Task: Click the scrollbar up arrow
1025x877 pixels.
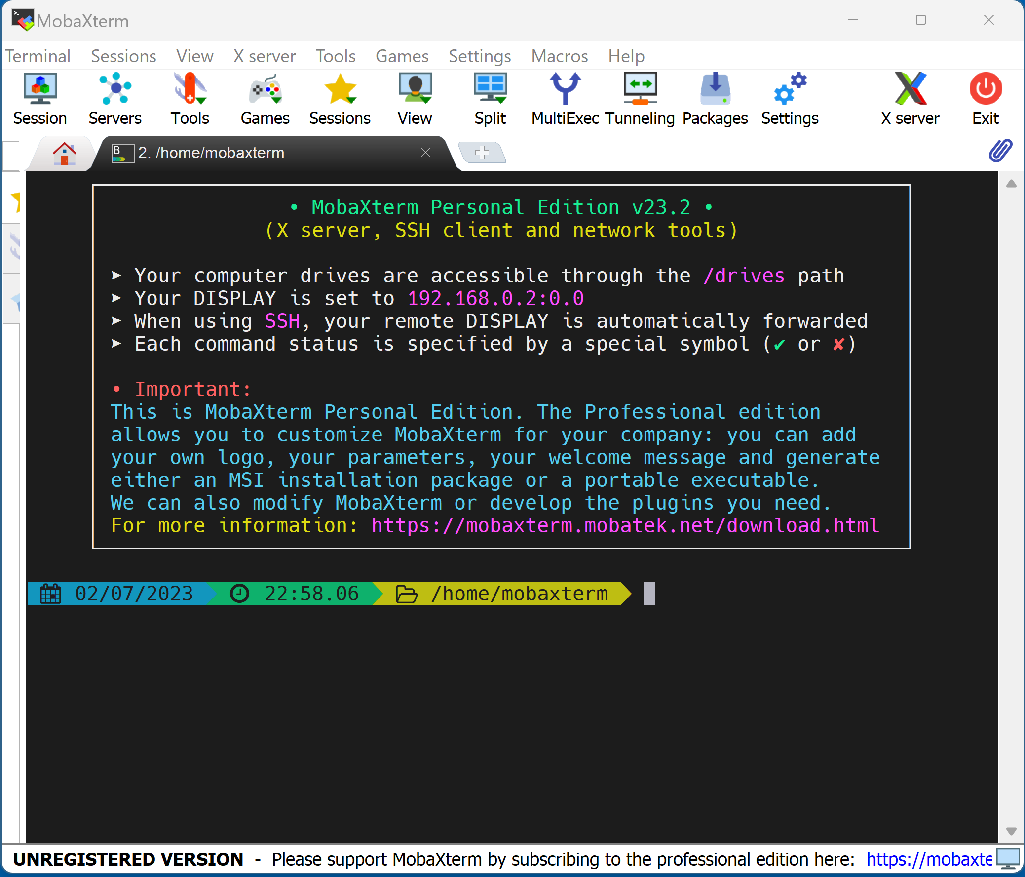Action: click(1011, 184)
